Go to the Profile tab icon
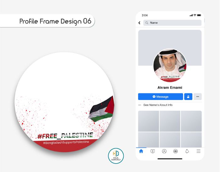 click(x=164, y=151)
